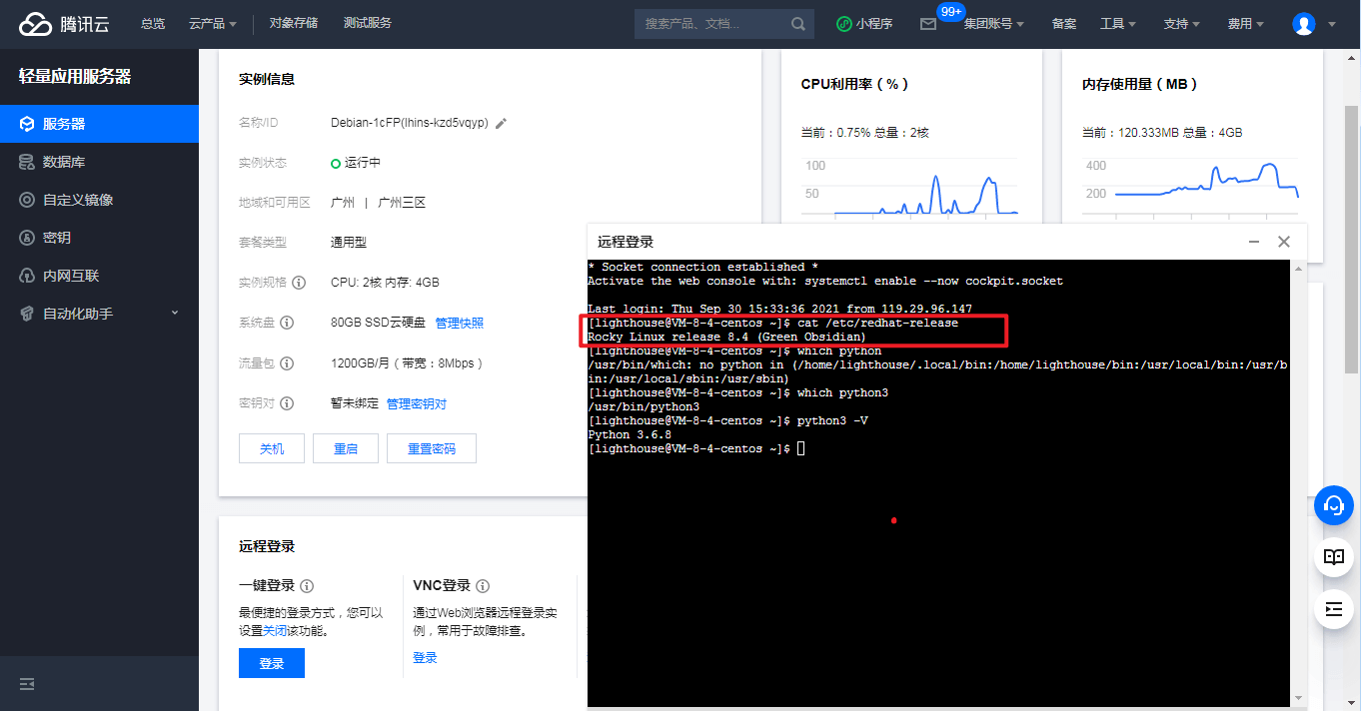Select 服务器 in the sidebar
Screen dimensions: 1361x711
[99, 124]
